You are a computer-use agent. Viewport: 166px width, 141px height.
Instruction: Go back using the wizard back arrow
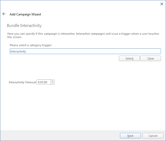[4, 14]
